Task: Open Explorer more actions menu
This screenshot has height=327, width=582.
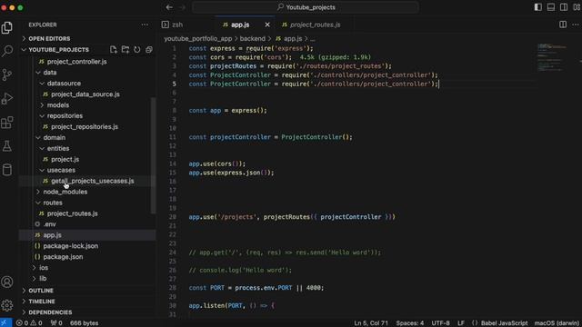Action: (x=145, y=25)
